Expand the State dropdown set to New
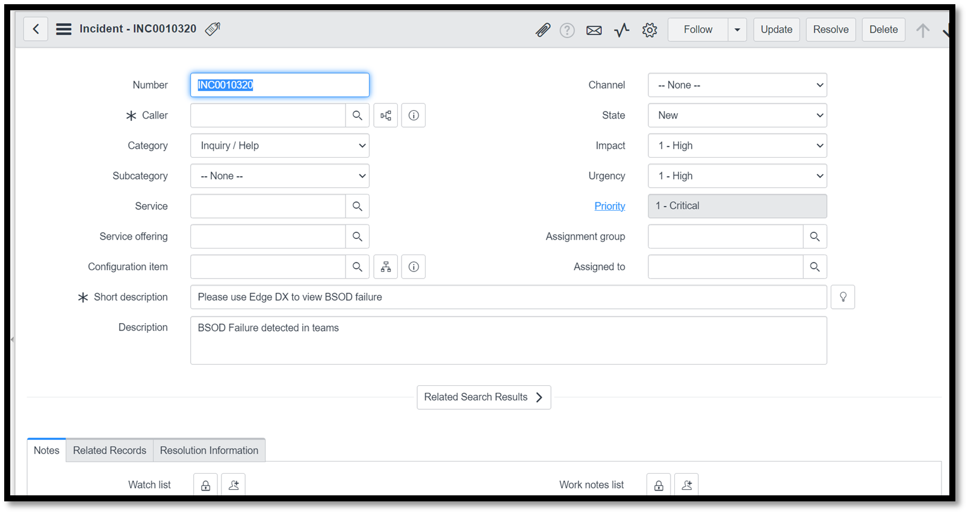Viewport: 968px width, 514px height. tap(737, 116)
